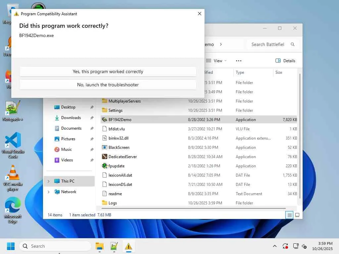
Task: Go to Desktop in navigation pane
Action: coord(68,107)
